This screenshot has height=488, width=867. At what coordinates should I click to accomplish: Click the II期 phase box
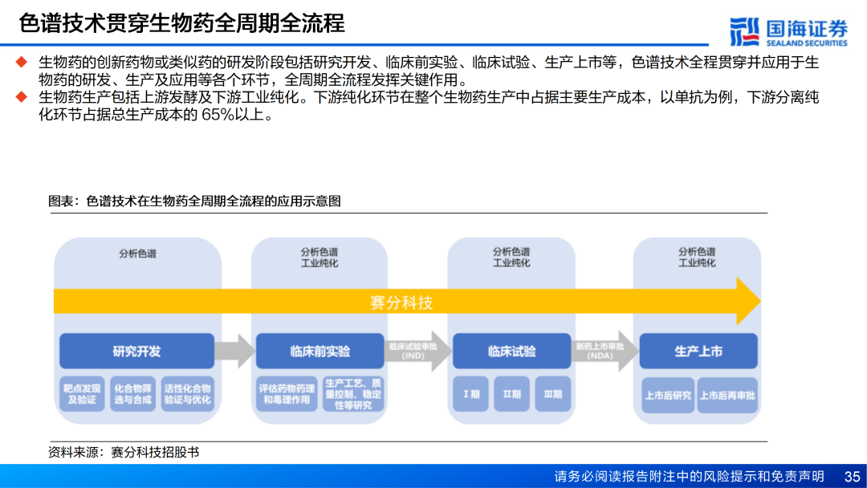pos(511,394)
